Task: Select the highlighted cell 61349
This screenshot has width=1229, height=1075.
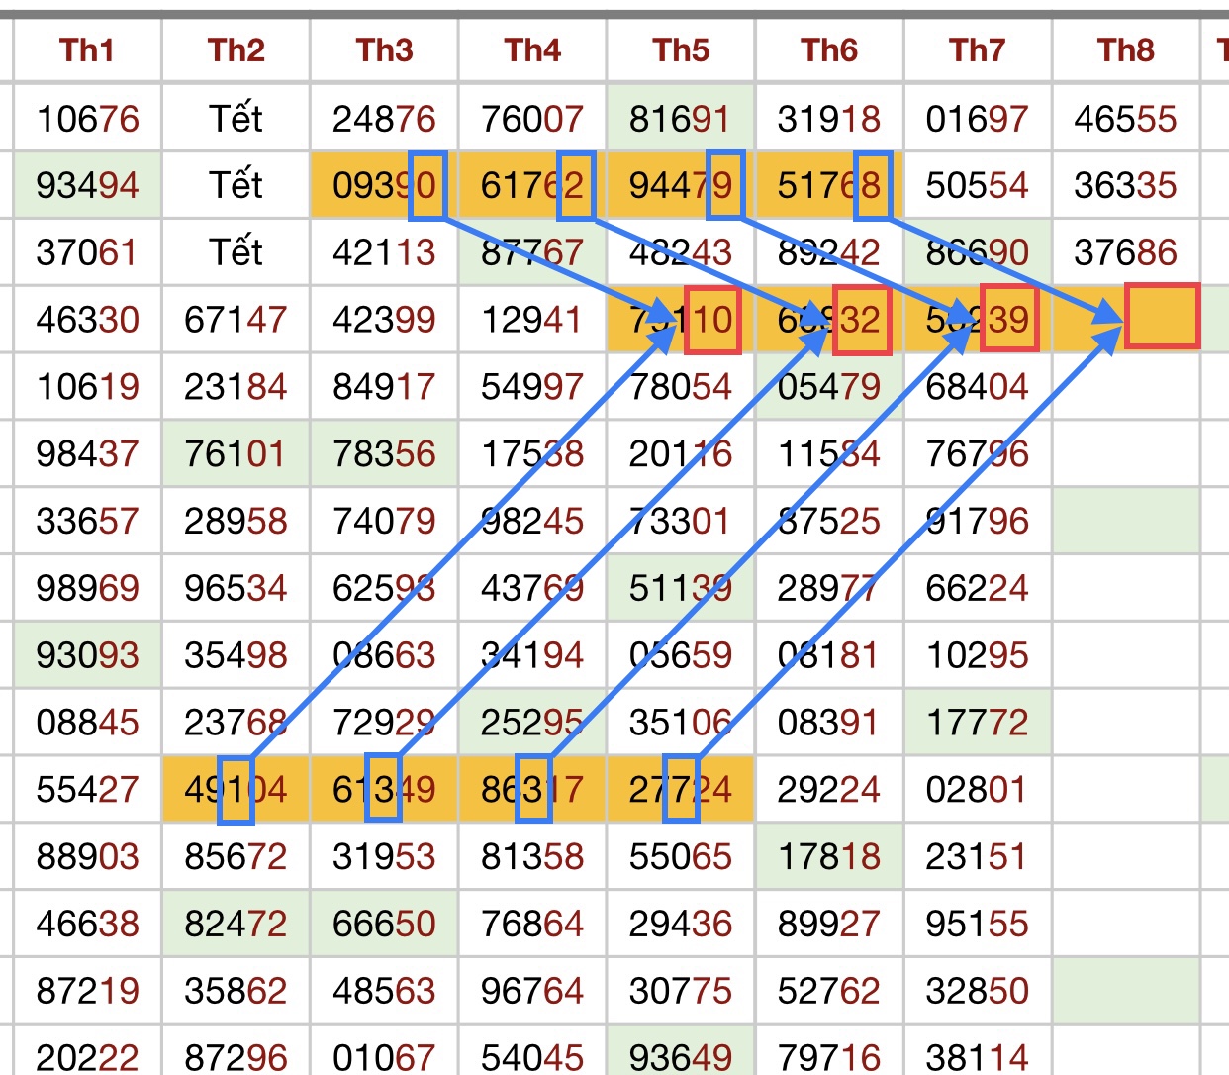Action: [384, 790]
